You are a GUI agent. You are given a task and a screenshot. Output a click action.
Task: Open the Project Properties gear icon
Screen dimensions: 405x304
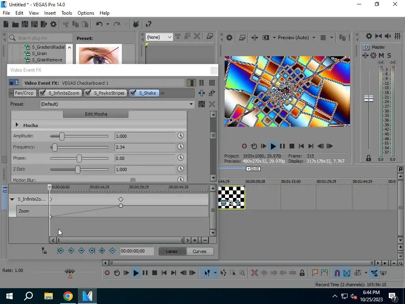(x=53, y=24)
